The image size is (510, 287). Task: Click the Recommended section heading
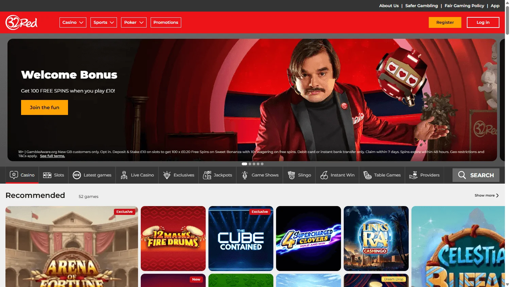[35, 196]
